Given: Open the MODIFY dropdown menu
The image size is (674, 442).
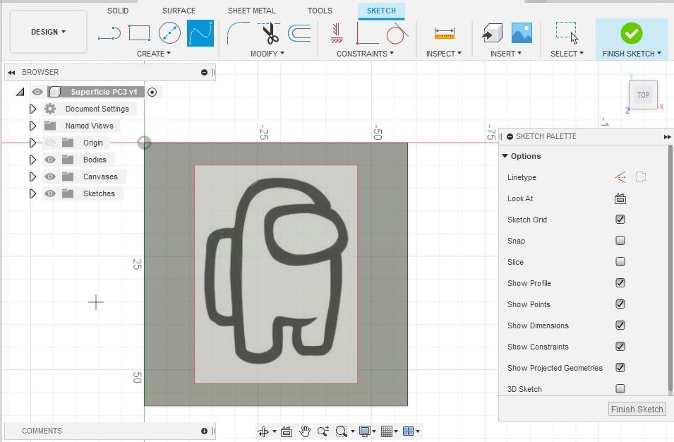Looking at the screenshot, I should click(267, 54).
